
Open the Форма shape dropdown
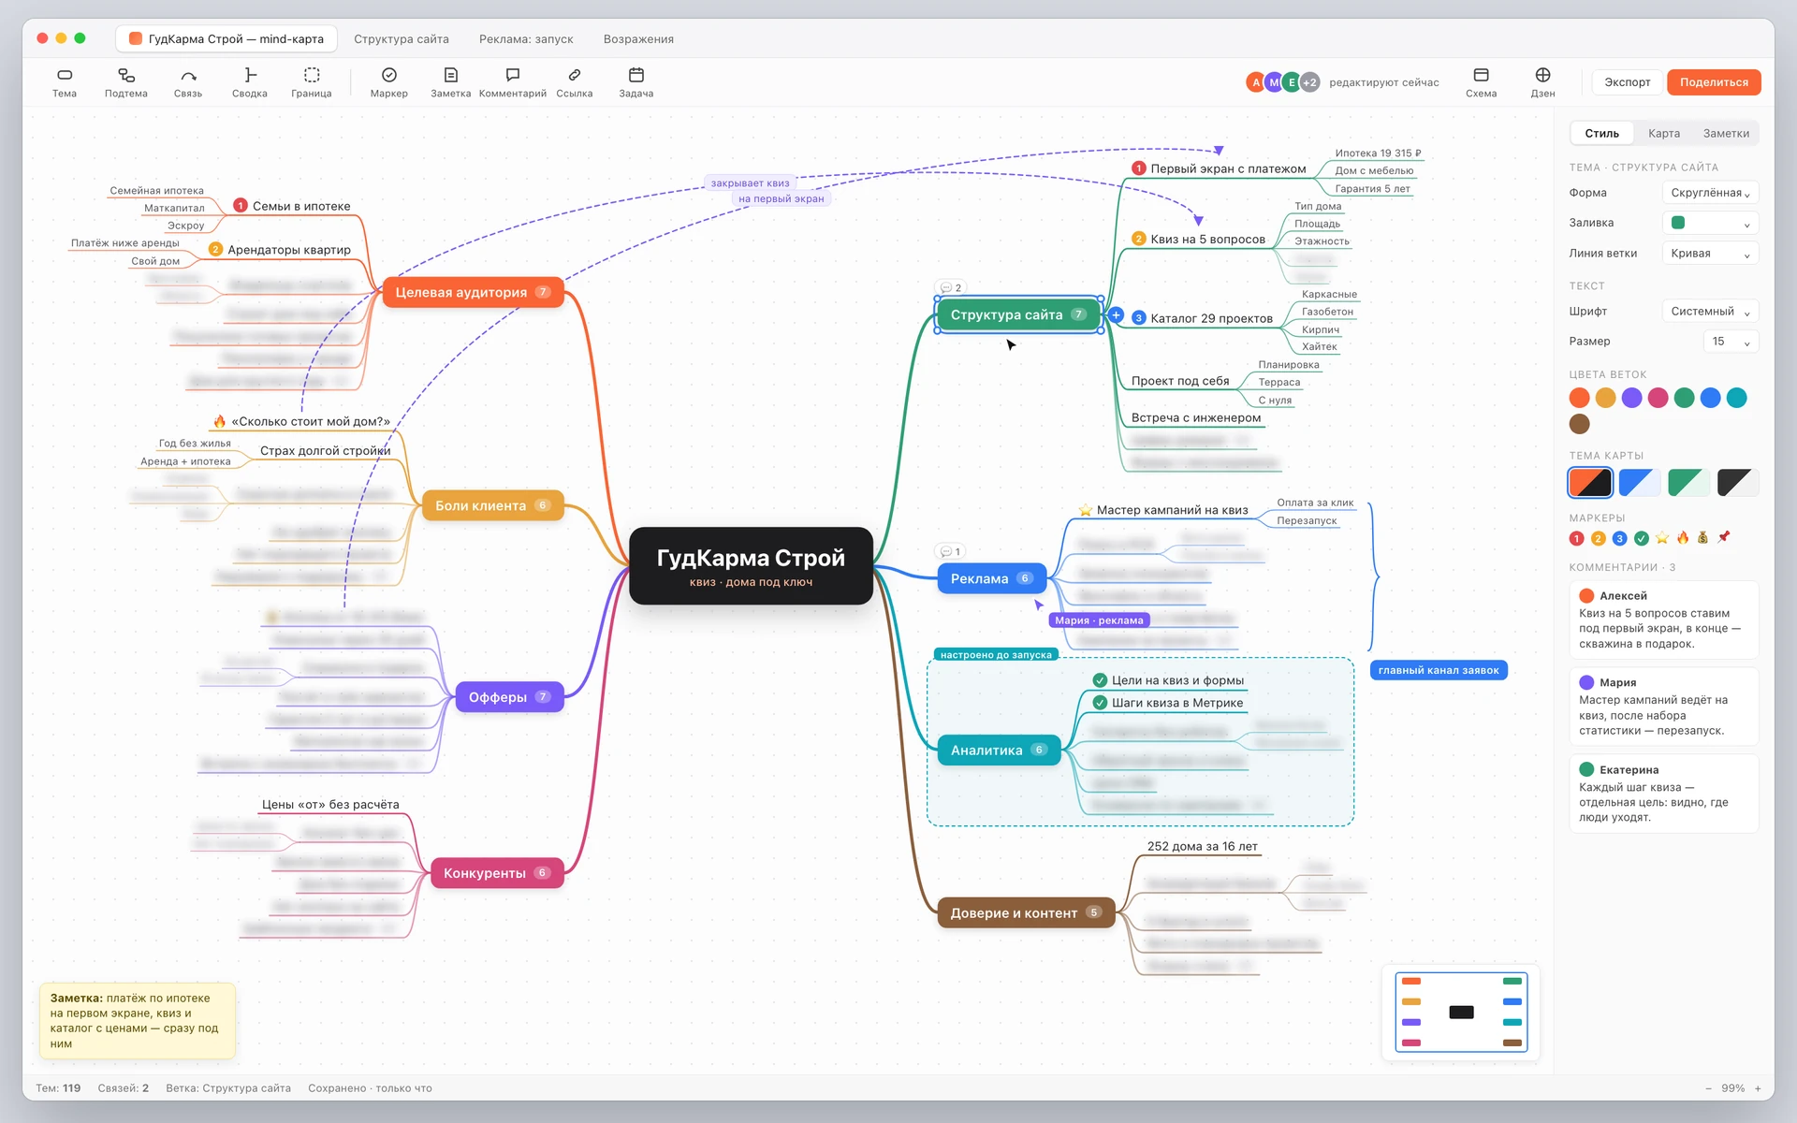click(x=1710, y=193)
